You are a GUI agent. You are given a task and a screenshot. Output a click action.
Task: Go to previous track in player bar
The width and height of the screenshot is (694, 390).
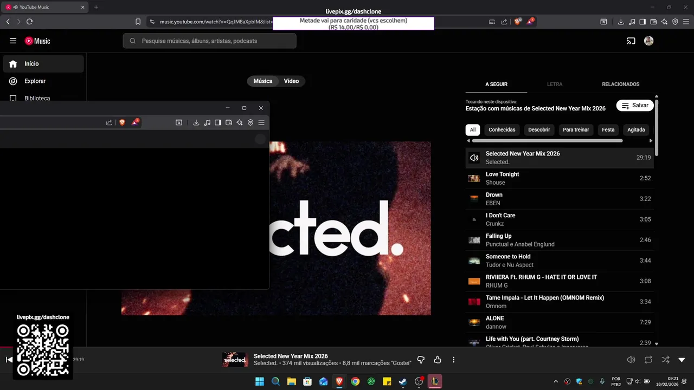pos(9,360)
